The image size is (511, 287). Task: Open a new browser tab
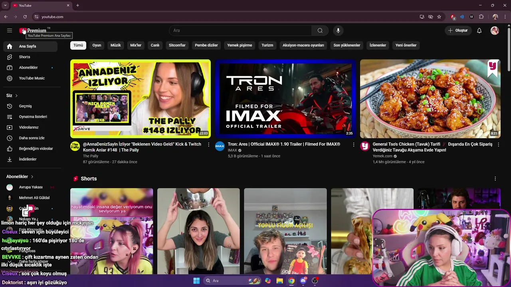coord(77,6)
